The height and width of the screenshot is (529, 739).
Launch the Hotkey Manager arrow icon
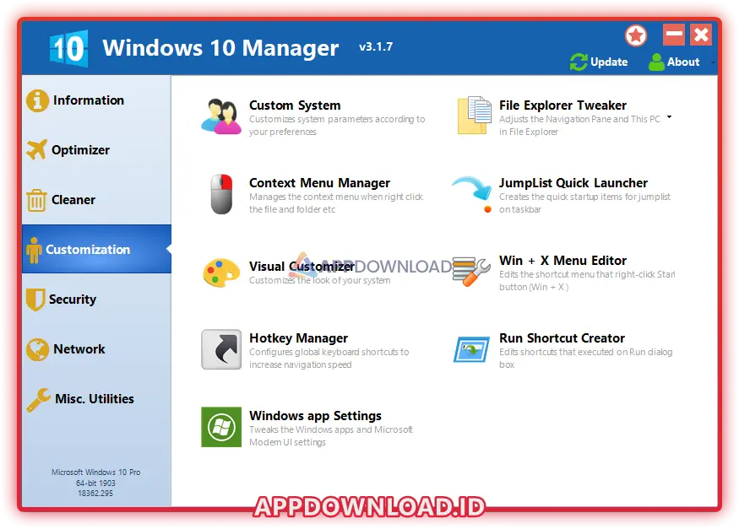coord(221,349)
